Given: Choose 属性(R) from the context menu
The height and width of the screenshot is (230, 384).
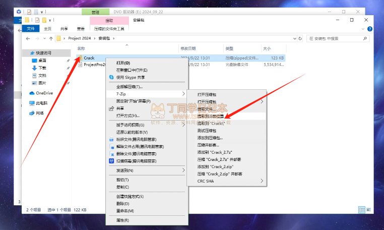Looking at the screenshot, I should coord(122,220).
